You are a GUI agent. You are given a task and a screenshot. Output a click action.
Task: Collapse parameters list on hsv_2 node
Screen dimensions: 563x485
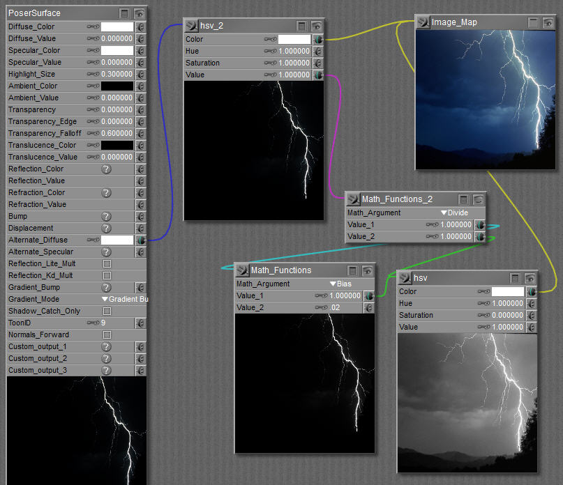click(301, 26)
